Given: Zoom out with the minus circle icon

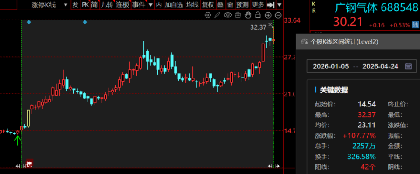Looking at the screenshot, I should tap(278, 15).
